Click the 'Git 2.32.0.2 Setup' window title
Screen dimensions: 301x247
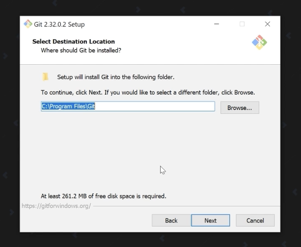[x=59, y=24]
